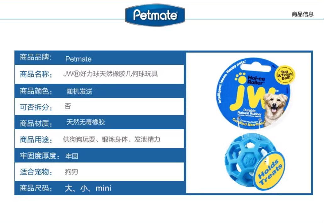Click the 随机发送 color value

[80, 91]
